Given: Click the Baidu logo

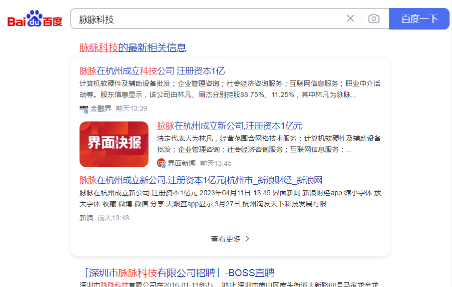Looking at the screenshot, I should coord(35,19).
